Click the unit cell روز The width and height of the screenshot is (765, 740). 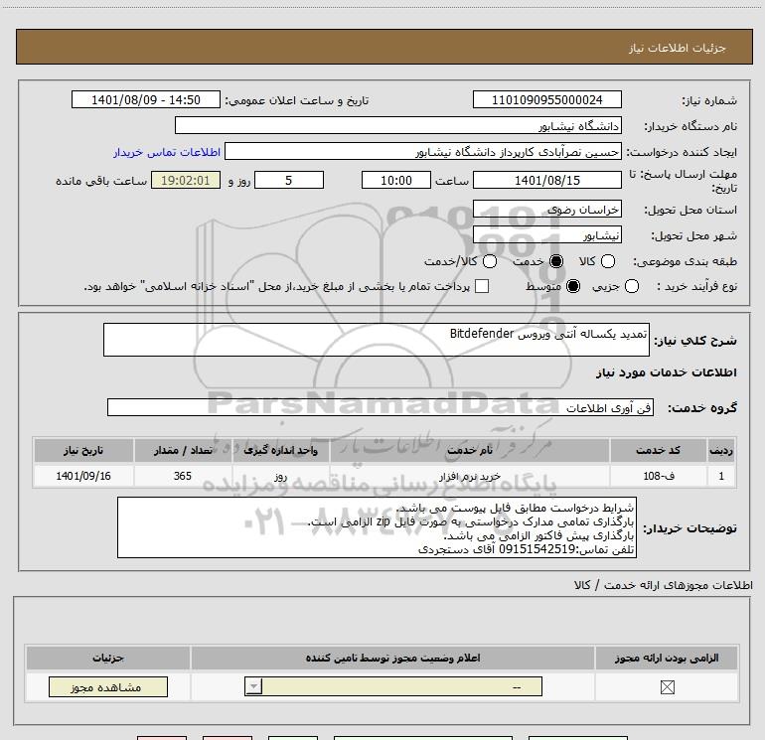point(280,476)
